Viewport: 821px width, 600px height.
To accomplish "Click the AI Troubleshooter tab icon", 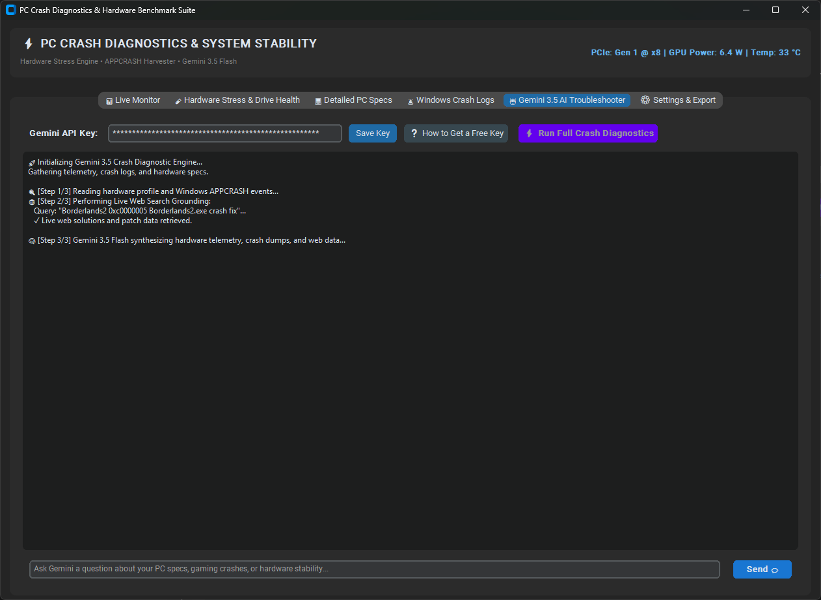I will [x=513, y=101].
